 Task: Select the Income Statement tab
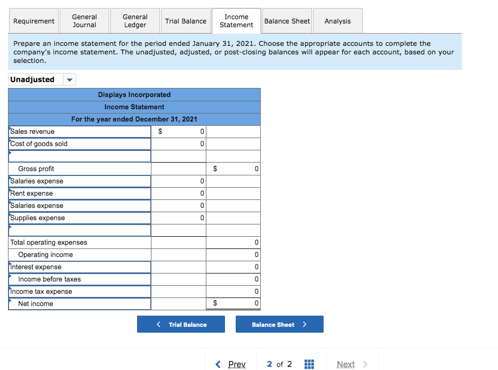tap(236, 21)
